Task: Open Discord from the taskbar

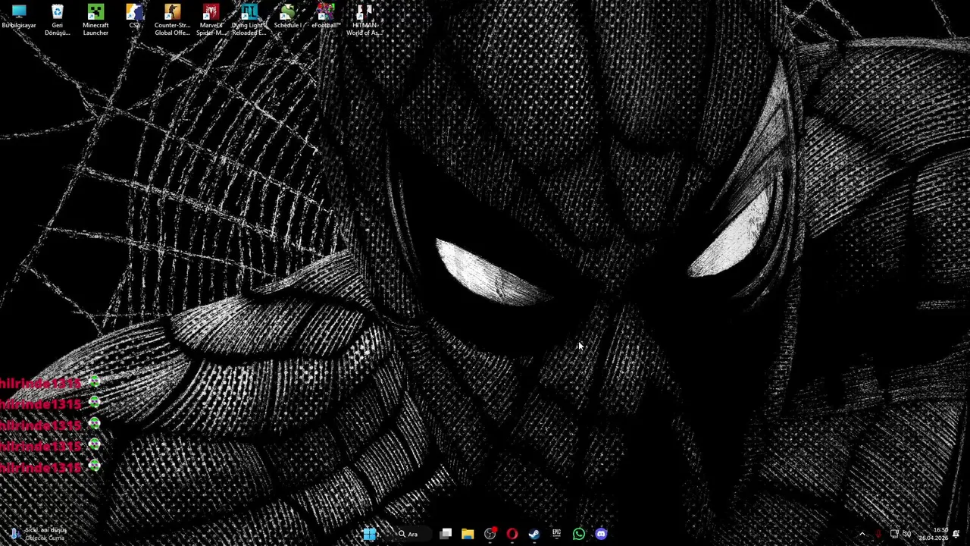Action: pyautogui.click(x=601, y=534)
